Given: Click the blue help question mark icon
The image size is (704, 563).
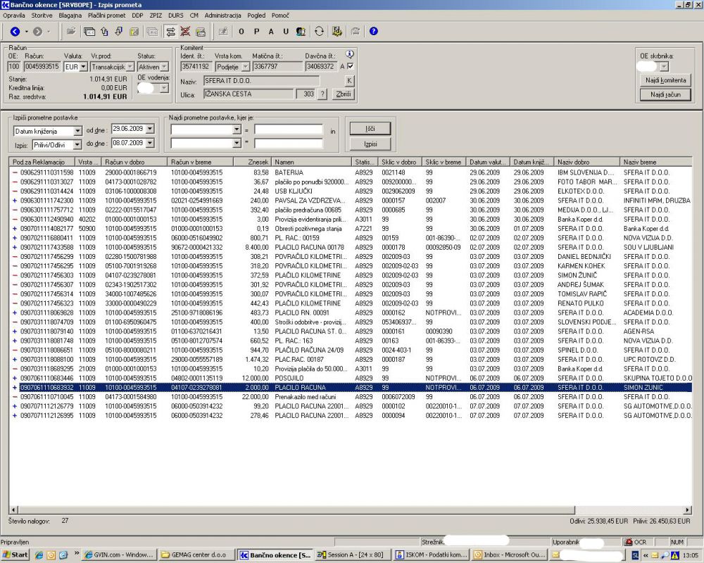Looking at the screenshot, I should point(374,31).
